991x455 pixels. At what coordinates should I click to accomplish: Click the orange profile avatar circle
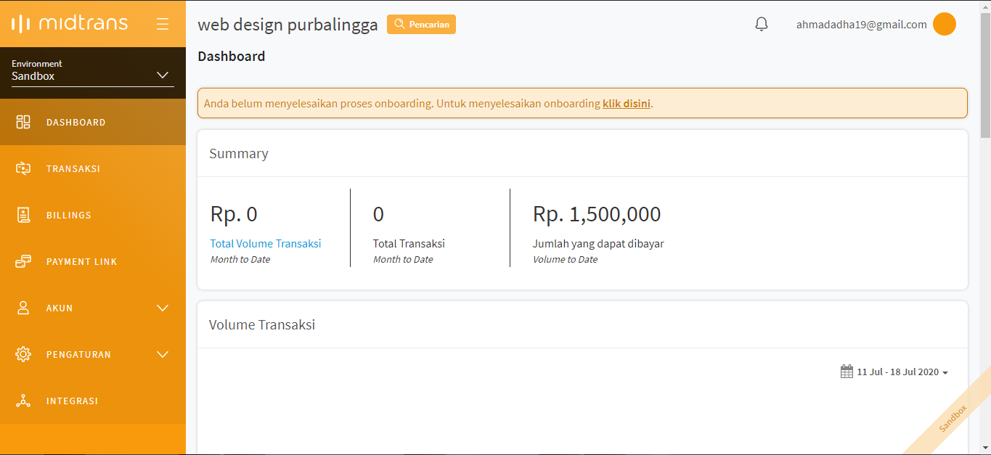click(x=945, y=23)
